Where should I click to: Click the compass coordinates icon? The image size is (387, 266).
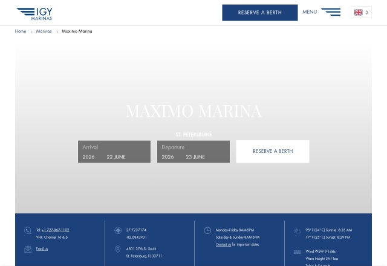pyautogui.click(x=118, y=230)
